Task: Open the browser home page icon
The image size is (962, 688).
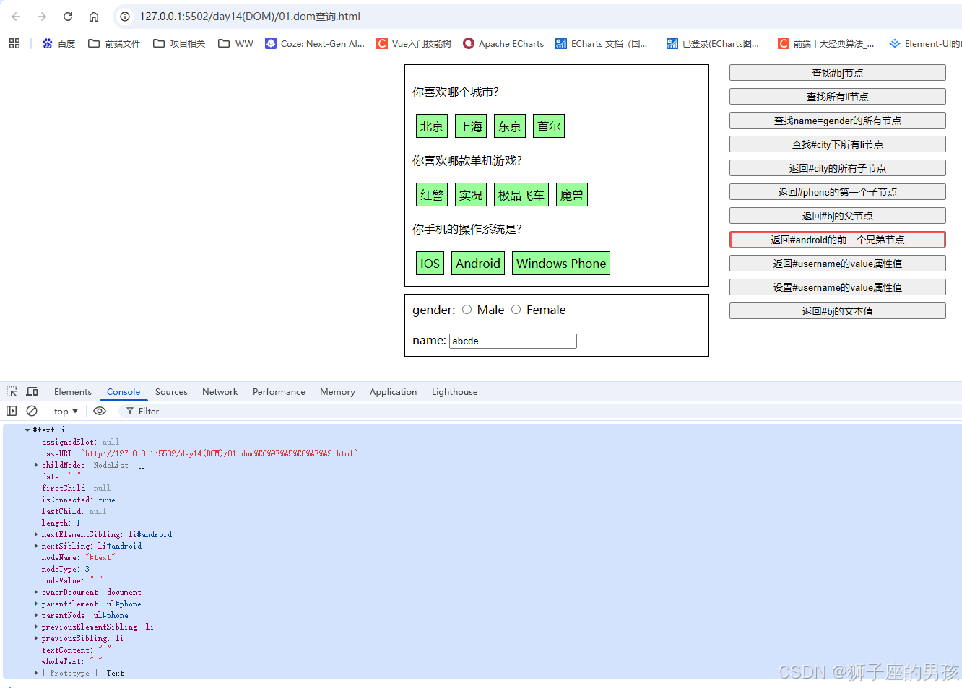Action: coord(94,17)
